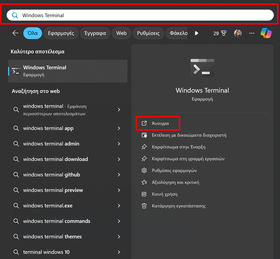Image resolution: width=280 pixels, height=259 pixels.
Task: Click Κατάργηση εγκατάστασης uninstall option
Action: click(x=179, y=206)
